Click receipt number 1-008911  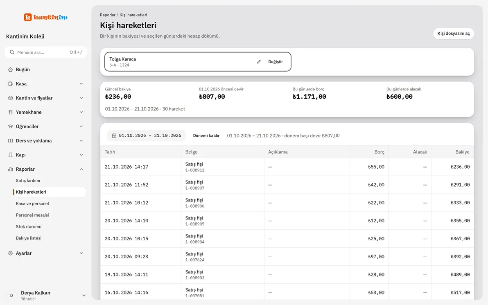pyautogui.click(x=195, y=170)
